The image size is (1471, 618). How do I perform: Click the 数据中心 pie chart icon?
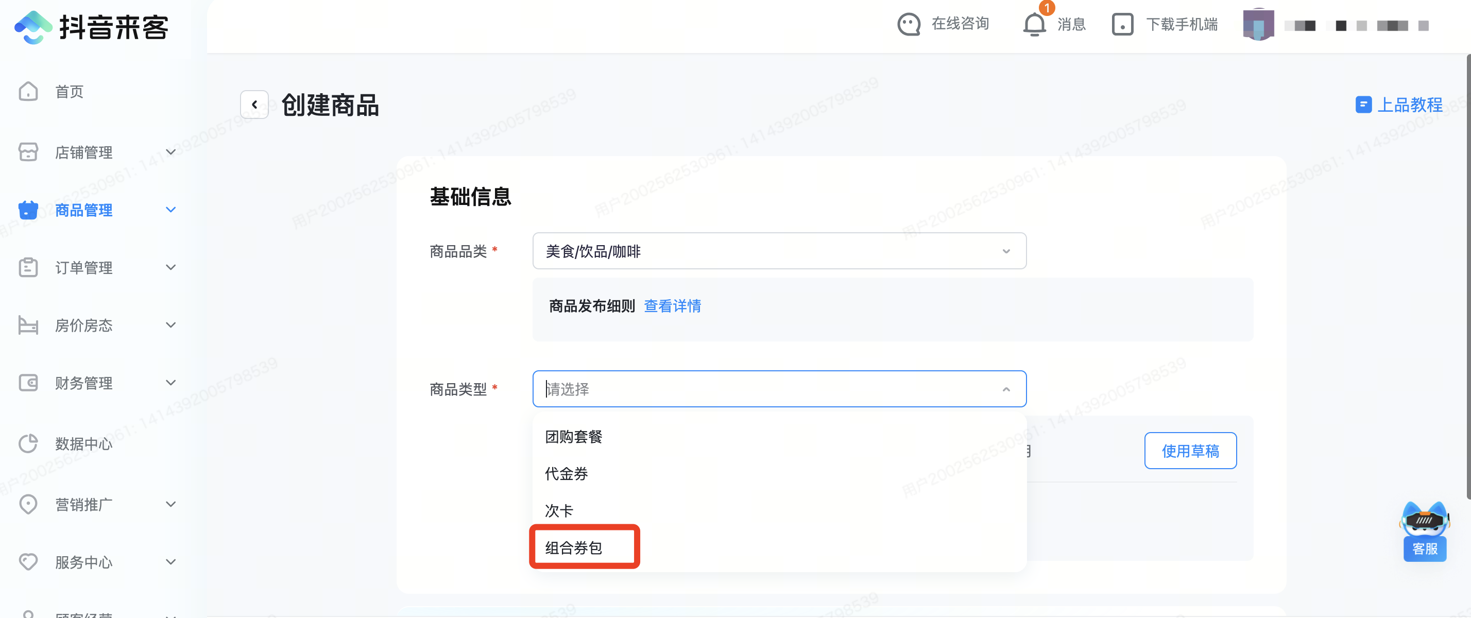(28, 443)
